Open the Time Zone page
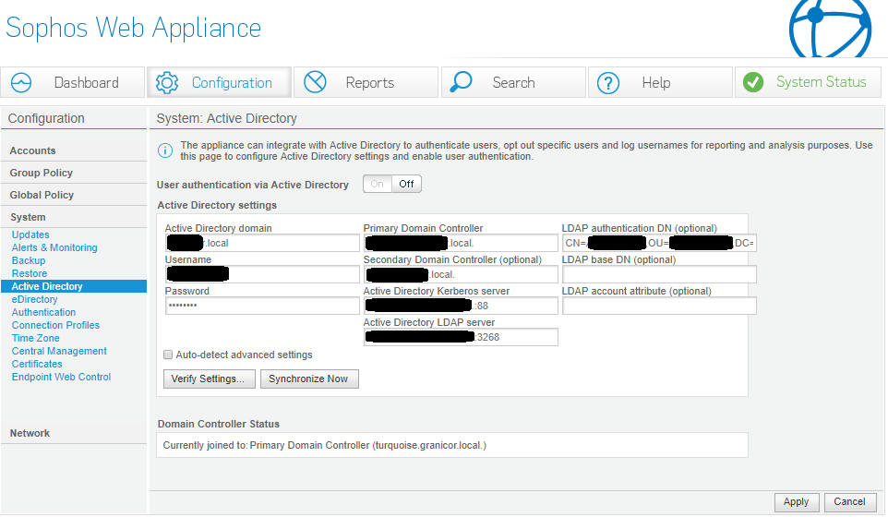Screen dimensions: 888x517 (36, 338)
